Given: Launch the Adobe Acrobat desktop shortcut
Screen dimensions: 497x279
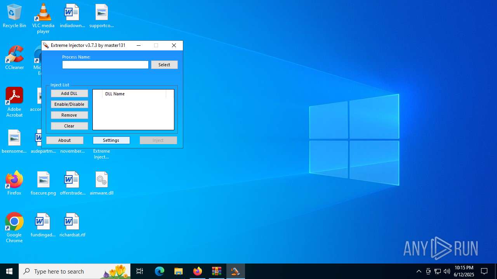Looking at the screenshot, I should (14, 102).
